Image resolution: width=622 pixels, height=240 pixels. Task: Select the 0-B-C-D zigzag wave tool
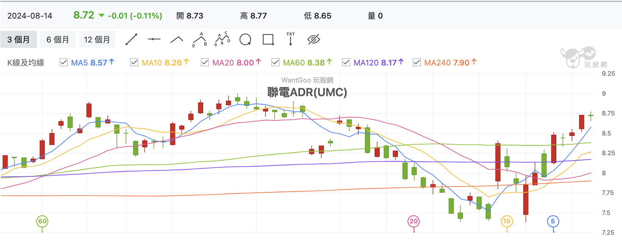223,39
